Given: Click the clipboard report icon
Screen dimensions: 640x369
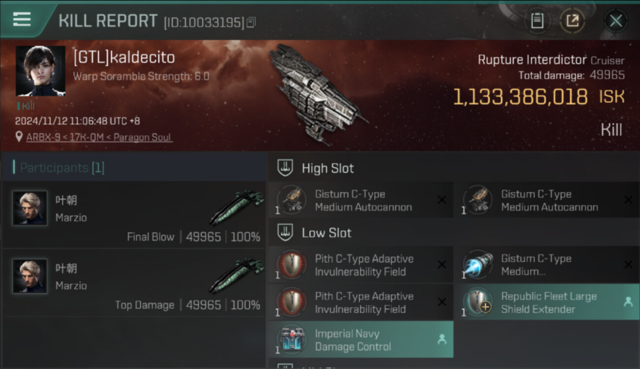Looking at the screenshot, I should coord(537,21).
